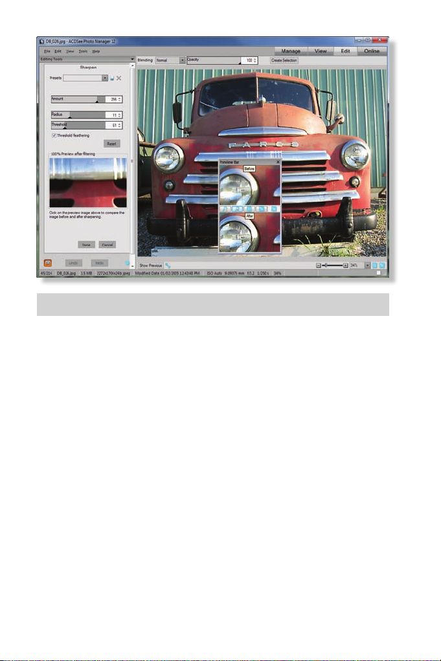The width and height of the screenshot is (441, 661).
Task: Click the zoom in plus icon
Action: [x=346, y=265]
